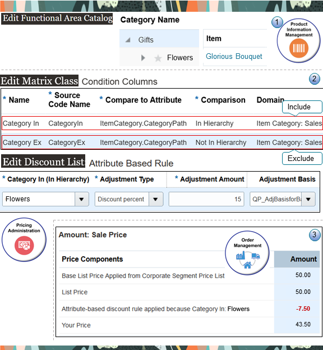Select the Category In name cell
The height and width of the screenshot is (350, 323).
pyautogui.click(x=21, y=123)
